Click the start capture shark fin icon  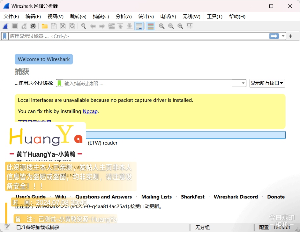coord(5,26)
